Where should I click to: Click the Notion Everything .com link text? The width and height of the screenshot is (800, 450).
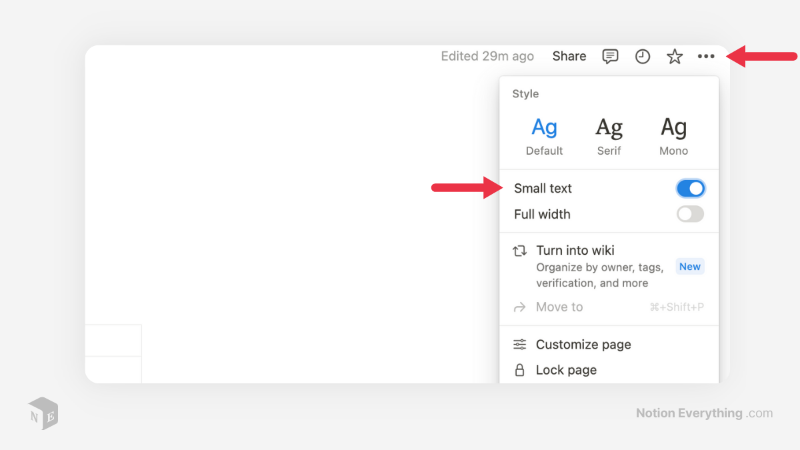coord(704,413)
